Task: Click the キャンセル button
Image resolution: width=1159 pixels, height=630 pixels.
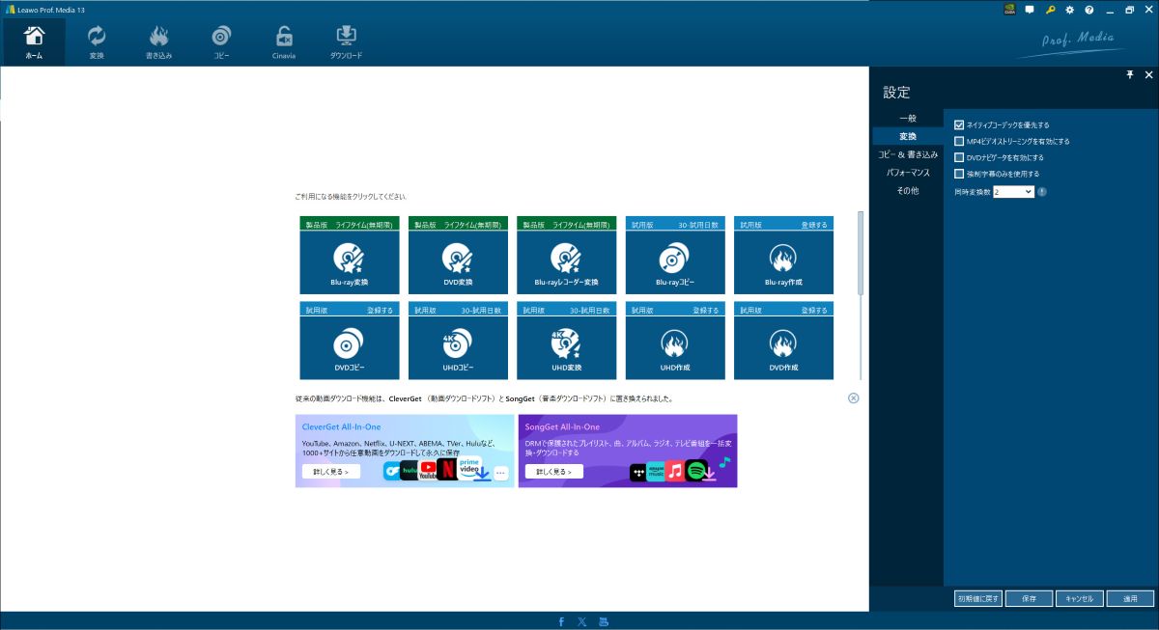Action: 1080,598
